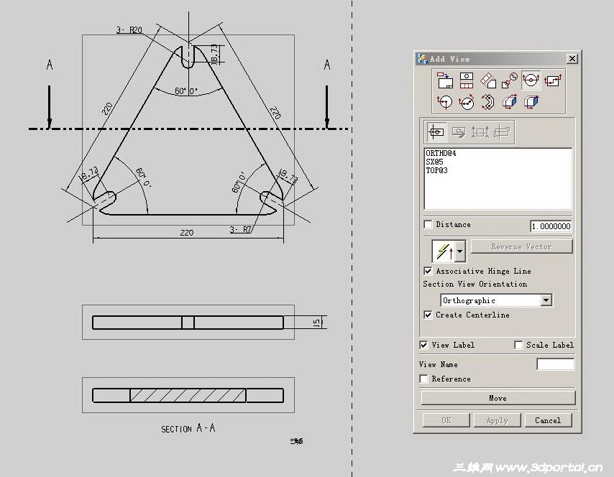Expand the Orthographic orientation combo box
This screenshot has width=614, height=477.
(x=546, y=300)
